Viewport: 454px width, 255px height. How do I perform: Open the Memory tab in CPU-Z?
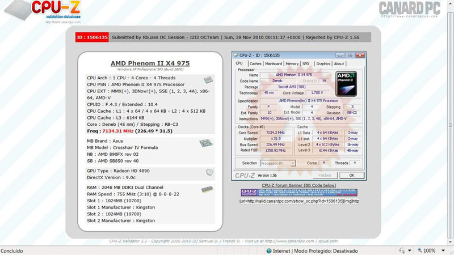[292, 64]
